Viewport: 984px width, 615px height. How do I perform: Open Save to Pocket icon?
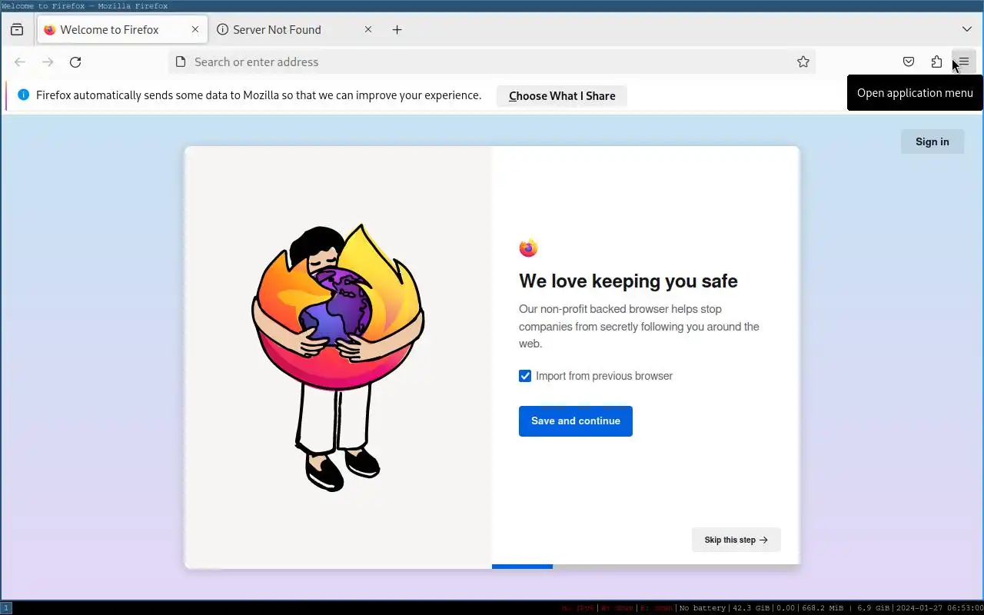coord(909,61)
